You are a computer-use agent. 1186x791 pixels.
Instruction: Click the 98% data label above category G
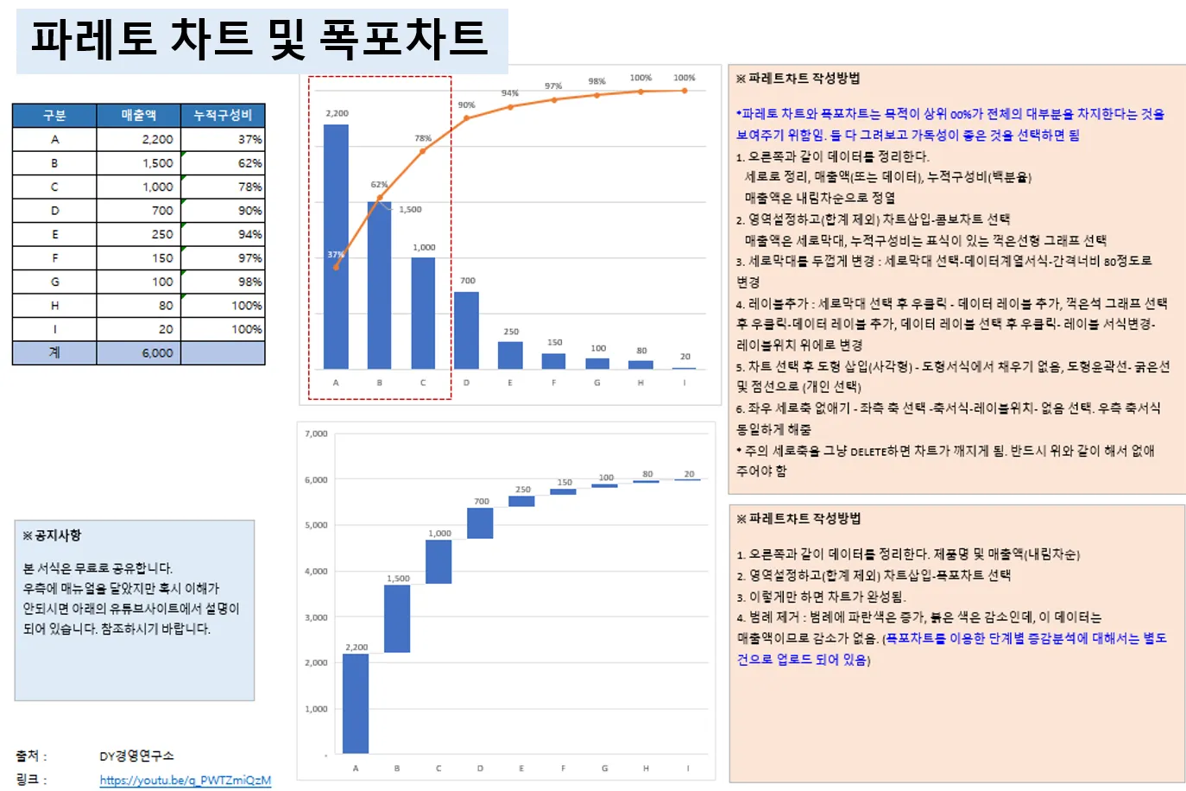coord(596,79)
